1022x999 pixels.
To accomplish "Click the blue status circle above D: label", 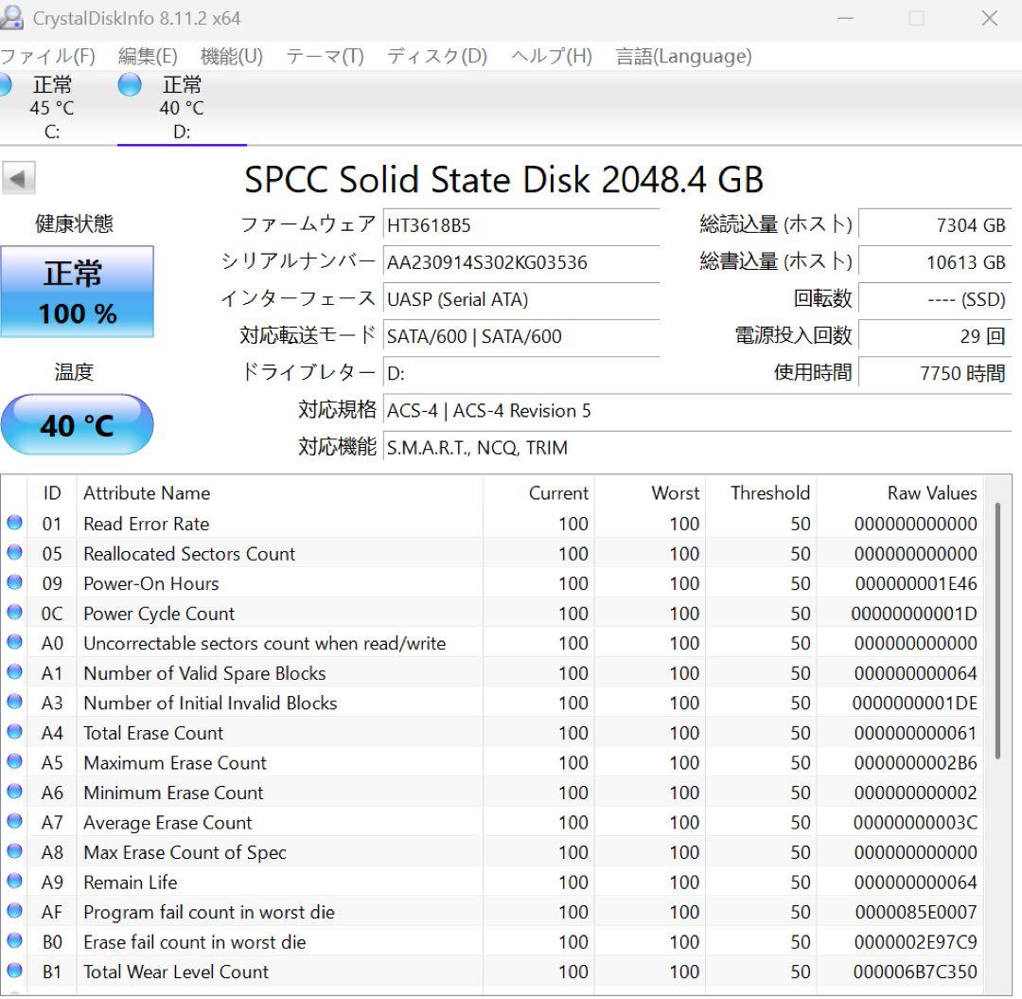I will pyautogui.click(x=129, y=84).
